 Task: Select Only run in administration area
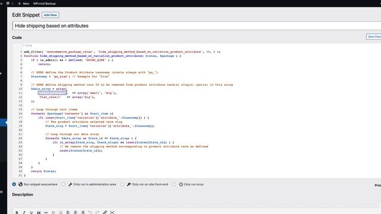click(64, 184)
